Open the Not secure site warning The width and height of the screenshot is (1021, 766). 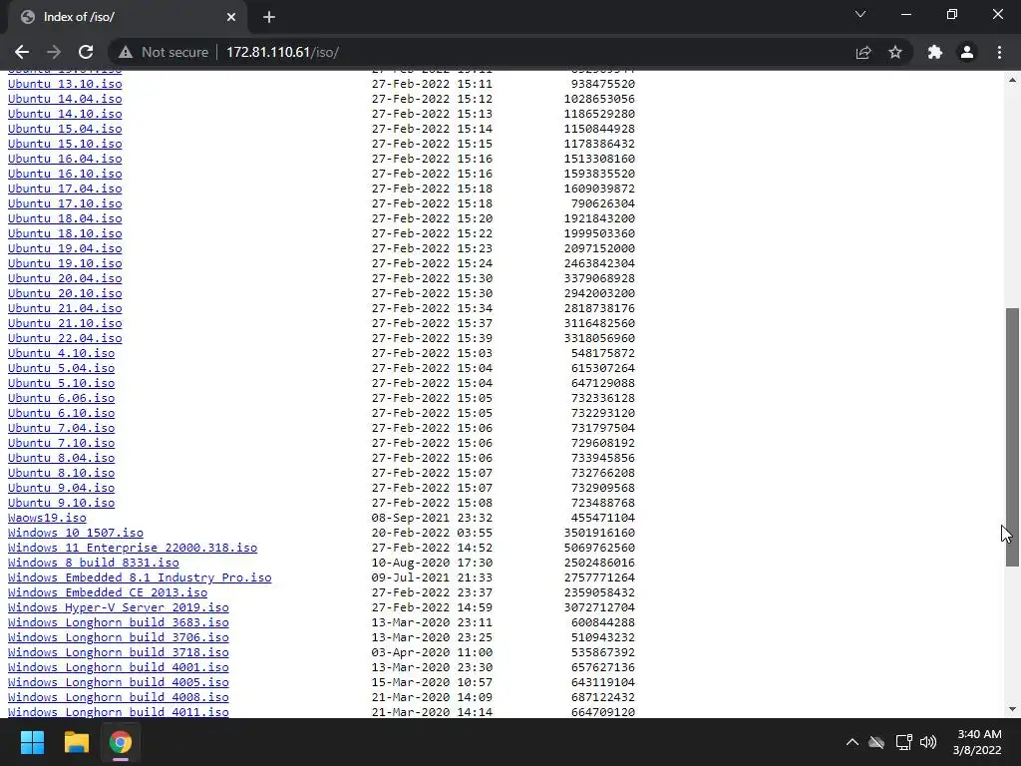click(x=164, y=52)
